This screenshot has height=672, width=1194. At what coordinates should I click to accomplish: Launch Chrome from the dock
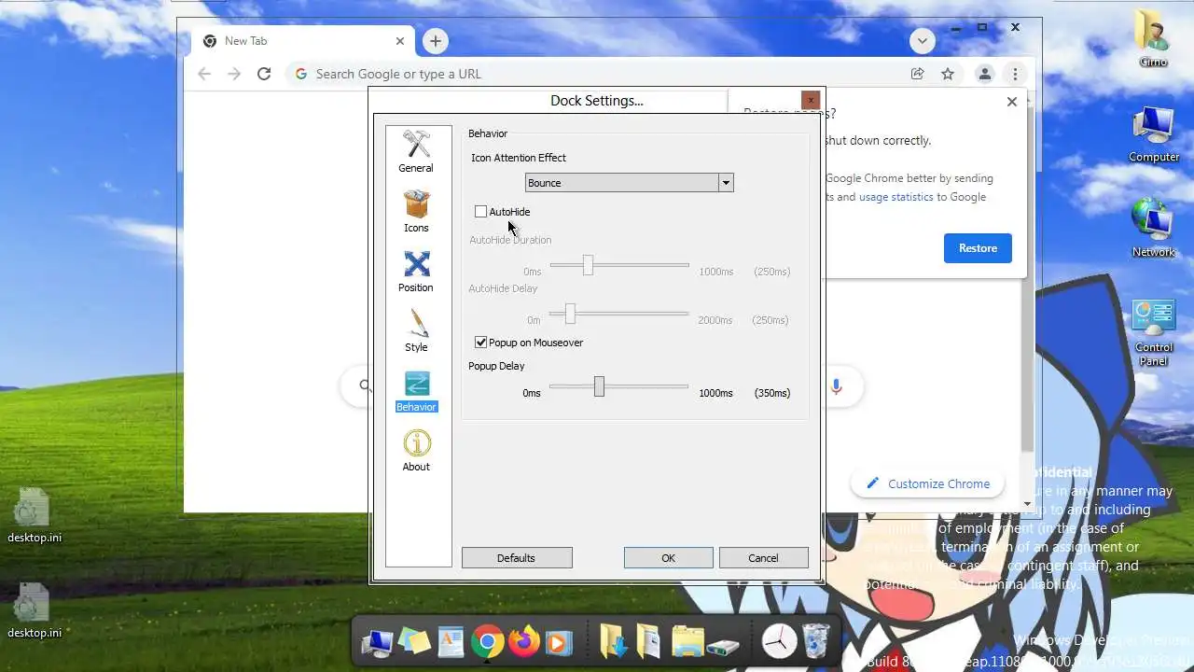point(487,642)
